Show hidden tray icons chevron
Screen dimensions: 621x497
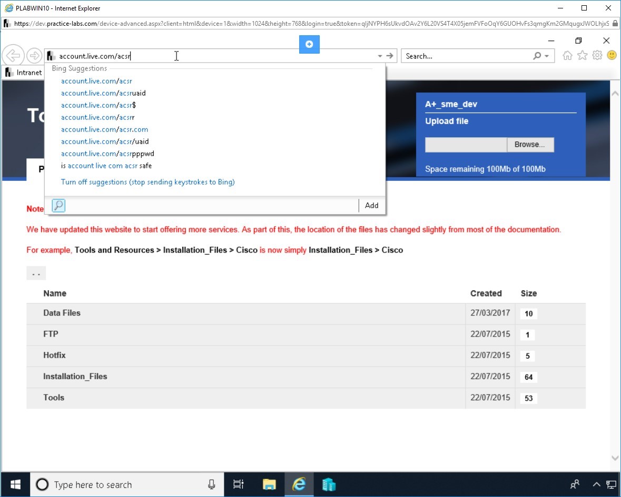click(596, 484)
